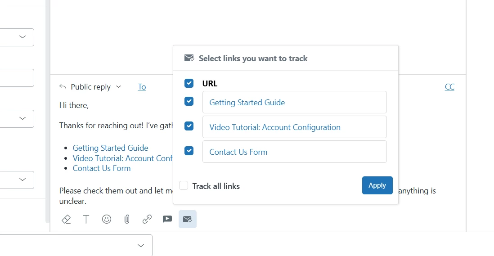Viewport: 494px width, 256px height.
Task: Click the paperclip attach file icon
Action: tap(127, 219)
